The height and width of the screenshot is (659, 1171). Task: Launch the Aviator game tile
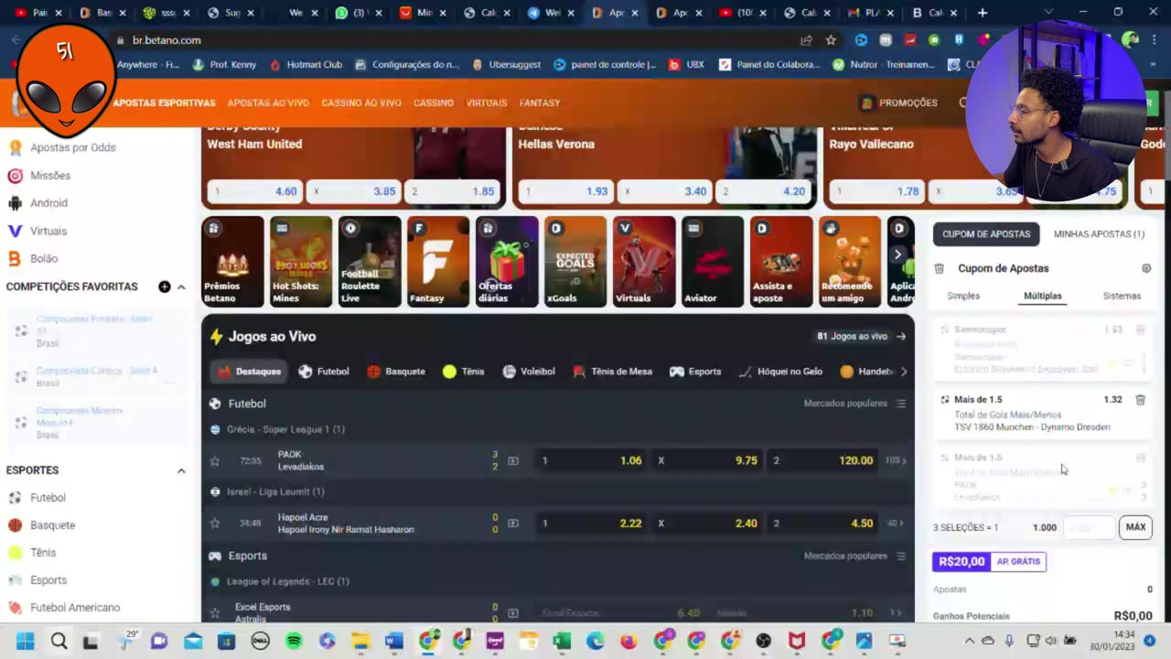pos(713,261)
